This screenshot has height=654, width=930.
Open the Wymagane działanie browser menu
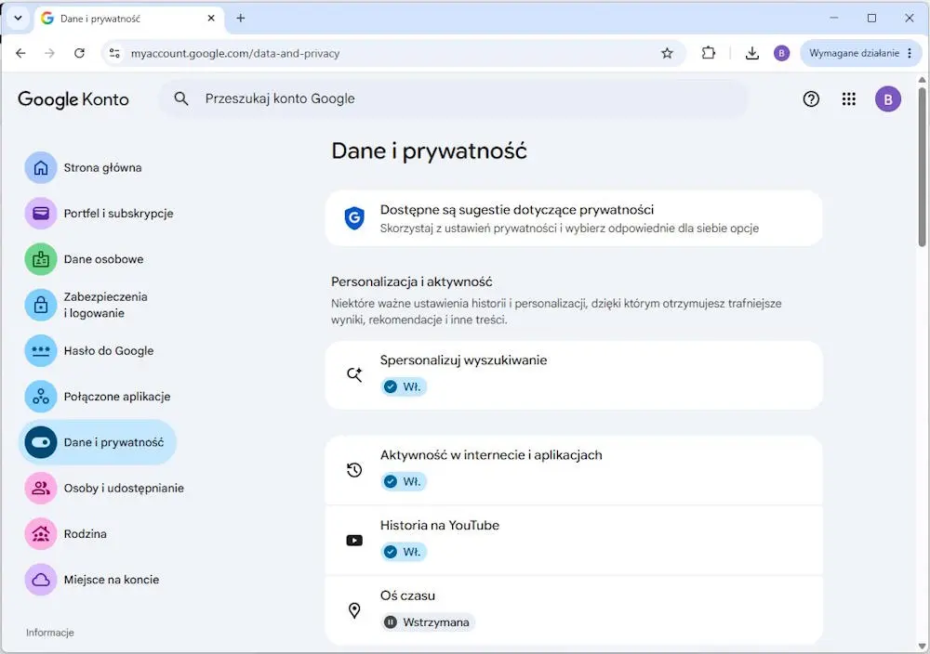860,53
